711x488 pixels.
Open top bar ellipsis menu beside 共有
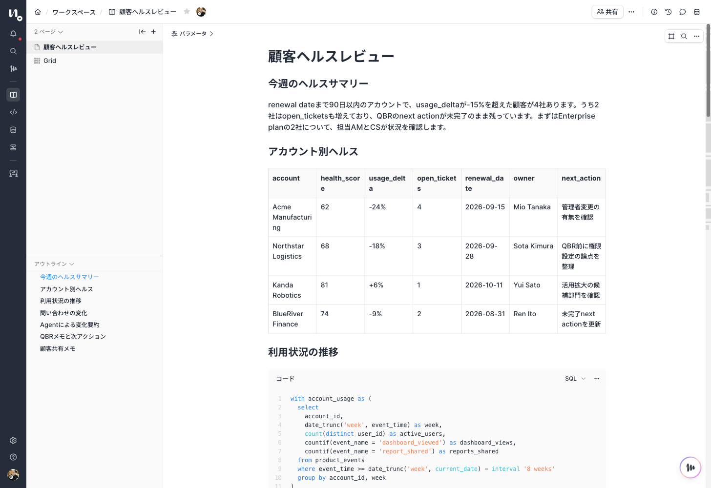pos(631,12)
